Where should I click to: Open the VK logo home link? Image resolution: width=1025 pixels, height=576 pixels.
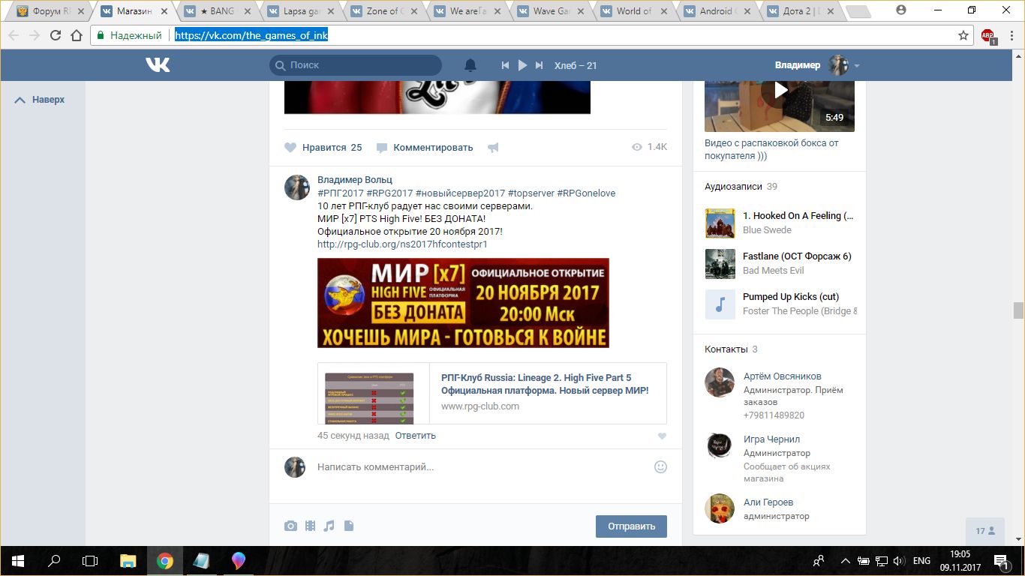[158, 65]
